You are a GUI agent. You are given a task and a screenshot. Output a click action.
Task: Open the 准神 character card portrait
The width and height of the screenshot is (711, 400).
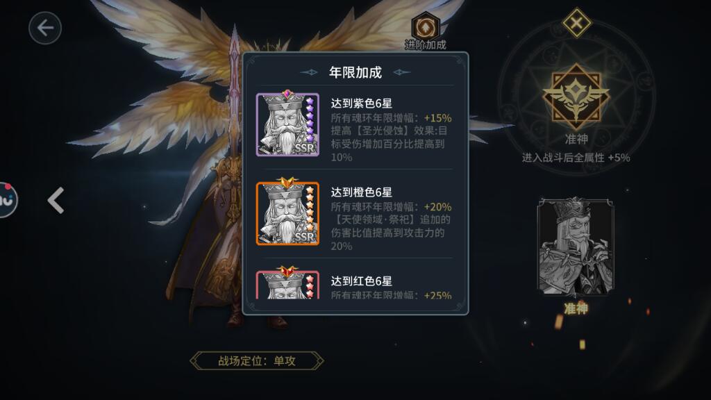576,247
